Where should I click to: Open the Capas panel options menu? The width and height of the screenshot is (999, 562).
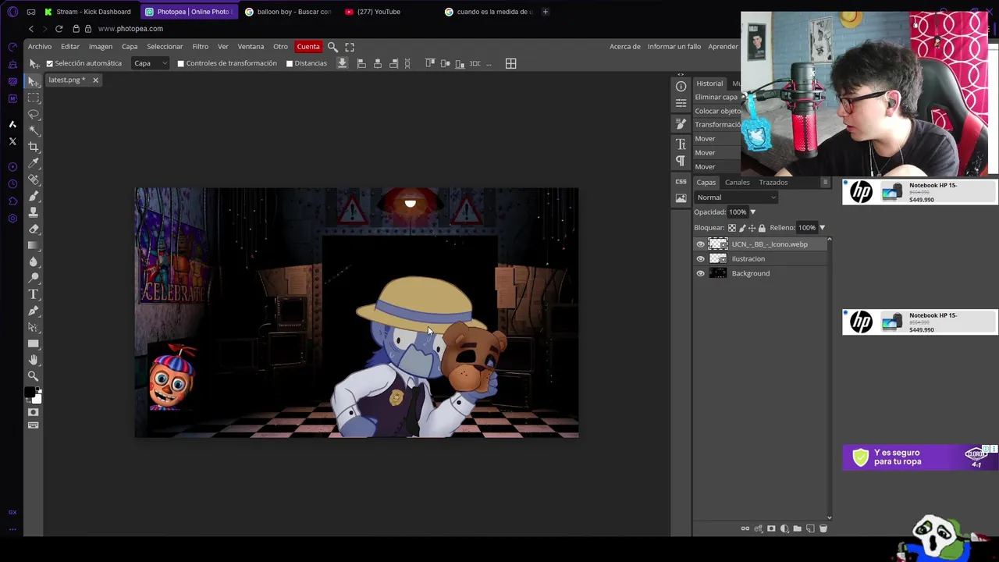pyautogui.click(x=825, y=183)
